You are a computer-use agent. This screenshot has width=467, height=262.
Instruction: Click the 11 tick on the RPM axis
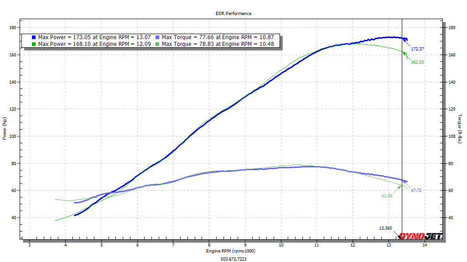(317, 245)
